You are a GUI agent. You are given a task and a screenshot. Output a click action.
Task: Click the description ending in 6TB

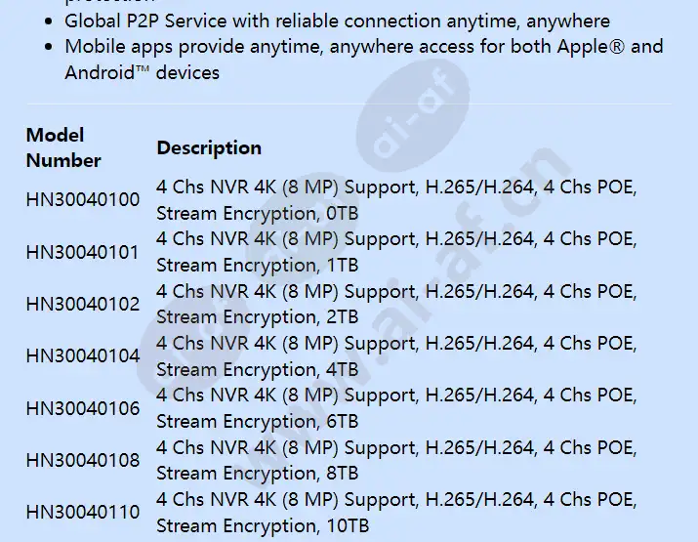tap(396, 408)
